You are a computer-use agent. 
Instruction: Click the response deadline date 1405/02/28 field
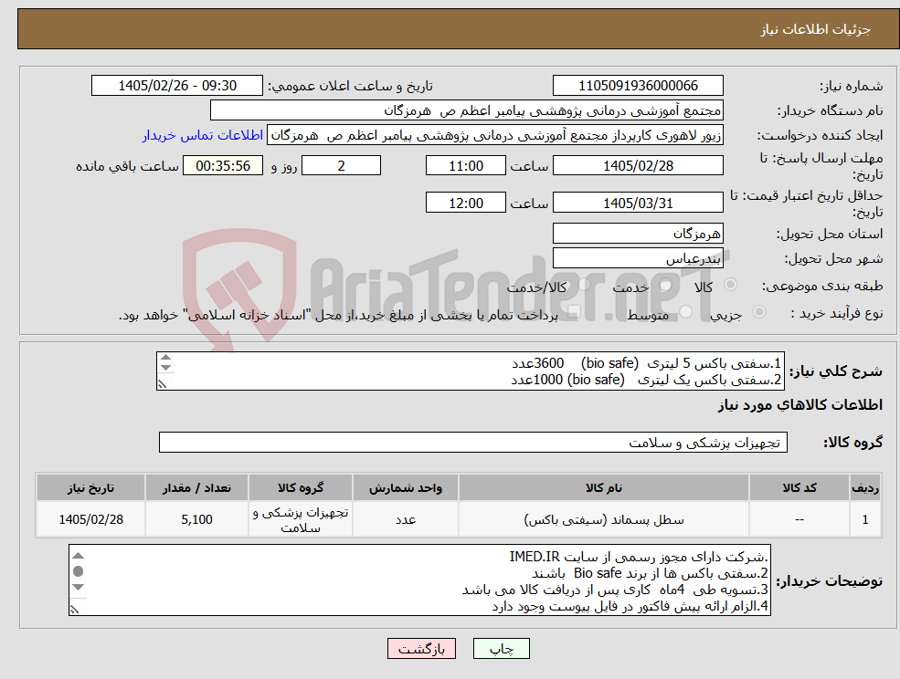tap(638, 166)
